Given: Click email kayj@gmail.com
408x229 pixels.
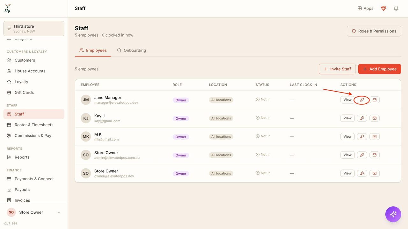Looking at the screenshot, I should 107,121.
